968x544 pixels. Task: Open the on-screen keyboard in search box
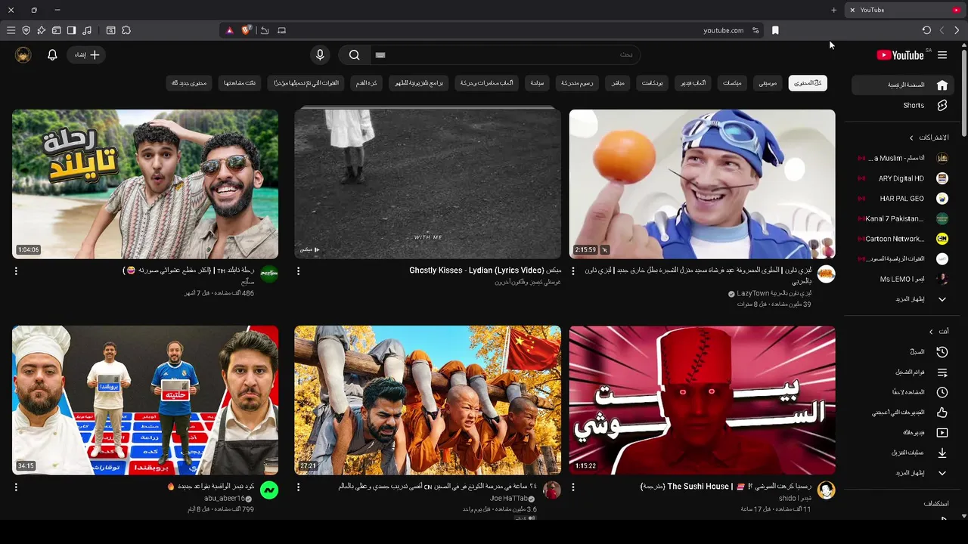tap(380, 55)
